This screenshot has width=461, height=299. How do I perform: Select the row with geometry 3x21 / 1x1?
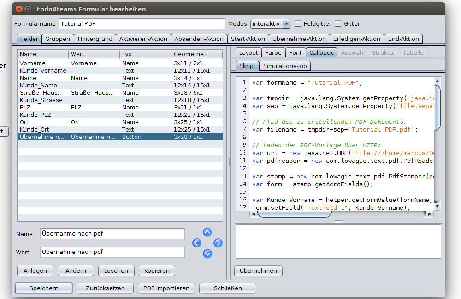[120, 107]
